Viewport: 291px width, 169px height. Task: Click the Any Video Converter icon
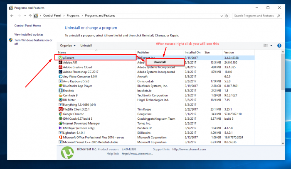pos(61,77)
